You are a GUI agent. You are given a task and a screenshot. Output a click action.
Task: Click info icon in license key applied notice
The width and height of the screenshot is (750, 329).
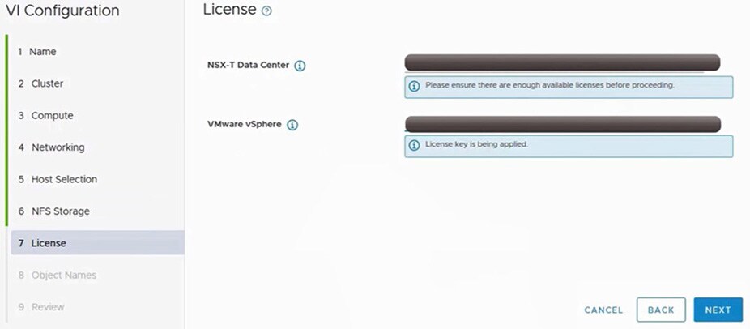(x=415, y=145)
